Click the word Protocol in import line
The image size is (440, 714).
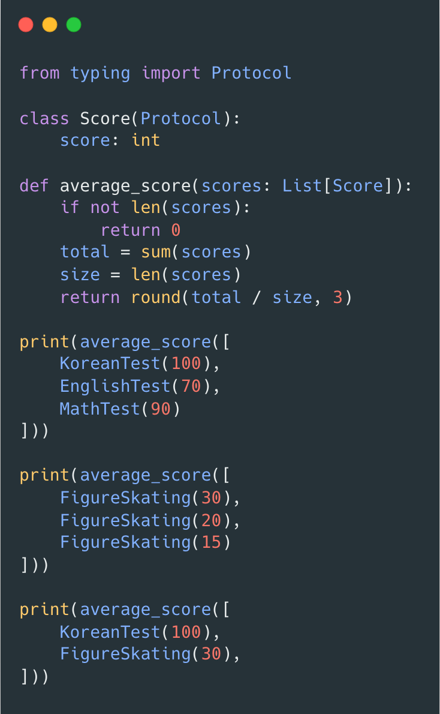click(x=251, y=73)
